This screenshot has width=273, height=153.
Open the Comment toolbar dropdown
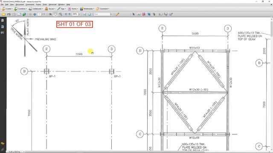tap(102, 8)
